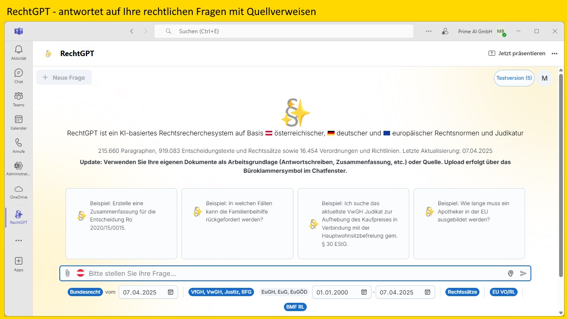Screen dimensions: 567x319
Task: Open the Apps store in the sidebar
Action: (x=19, y=264)
